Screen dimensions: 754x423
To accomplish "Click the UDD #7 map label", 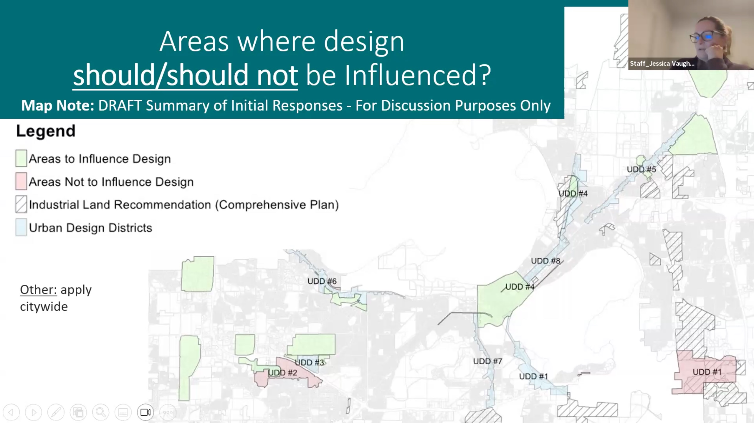I will pyautogui.click(x=487, y=361).
